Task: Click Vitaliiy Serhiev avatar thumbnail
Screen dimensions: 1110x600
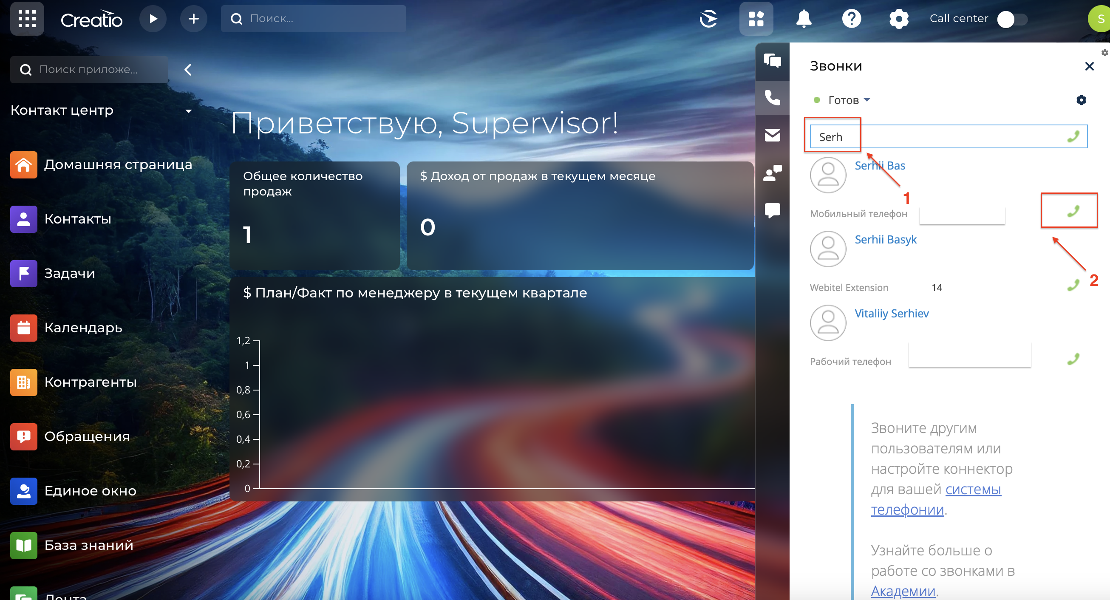Action: [x=828, y=323]
